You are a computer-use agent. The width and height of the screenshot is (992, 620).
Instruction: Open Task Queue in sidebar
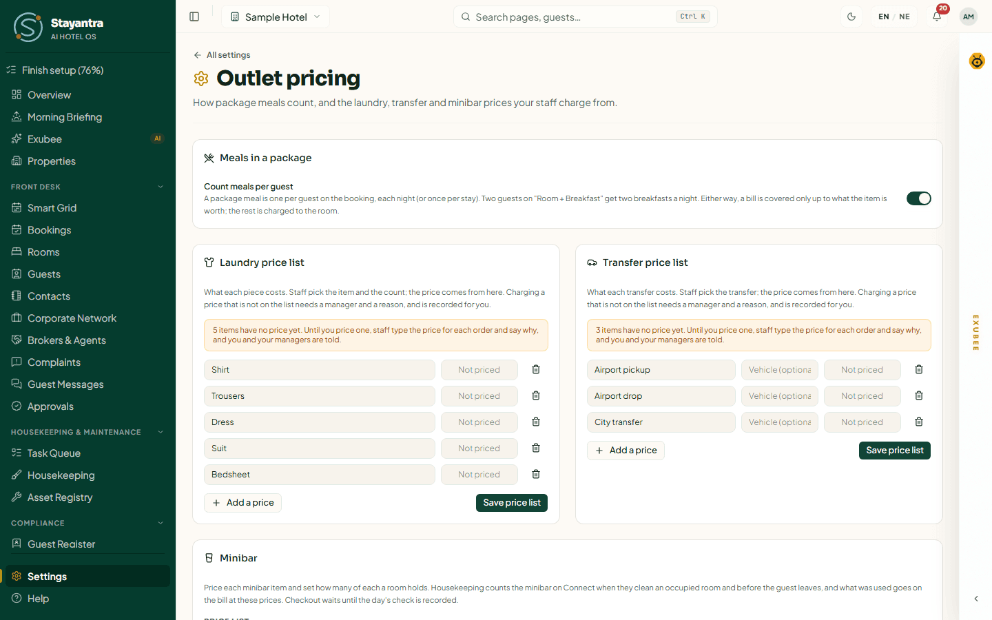(x=87, y=453)
